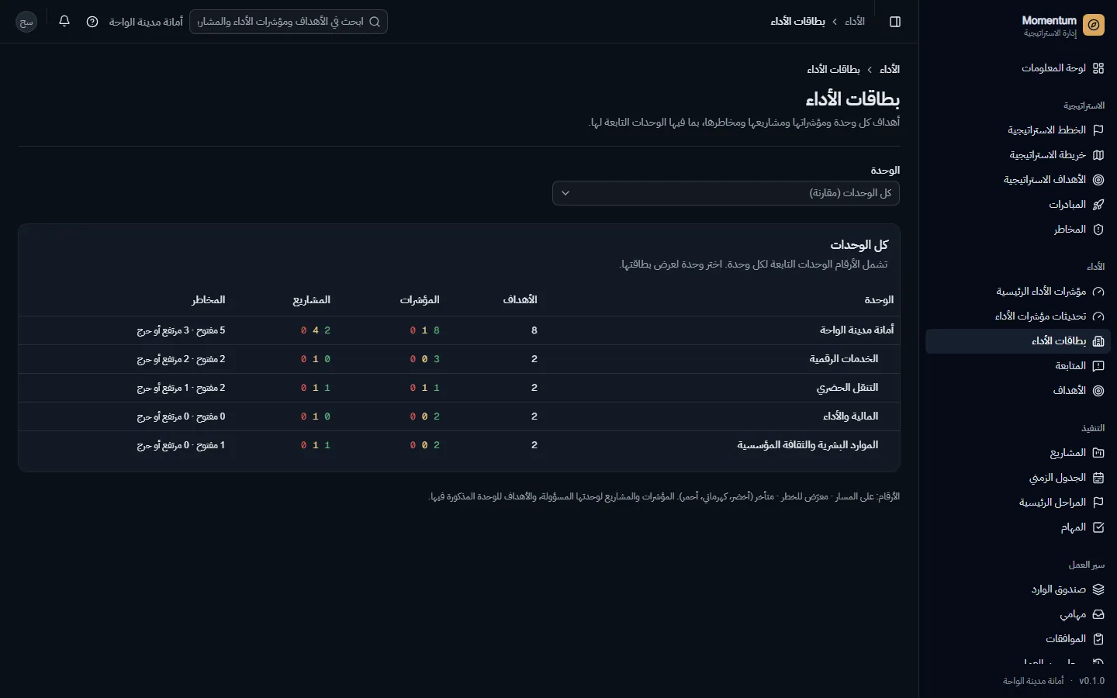
Task: Open الموارد البشرية والثقافة المؤسسية row
Action: click(459, 445)
